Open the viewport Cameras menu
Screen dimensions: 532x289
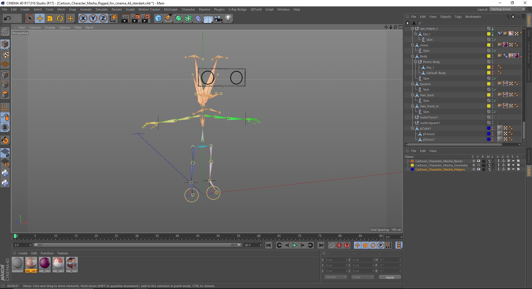pos(35,27)
